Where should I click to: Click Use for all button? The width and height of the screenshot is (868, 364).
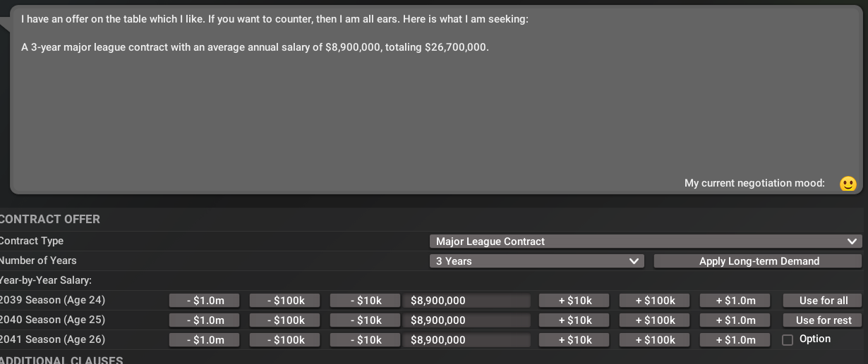click(823, 301)
